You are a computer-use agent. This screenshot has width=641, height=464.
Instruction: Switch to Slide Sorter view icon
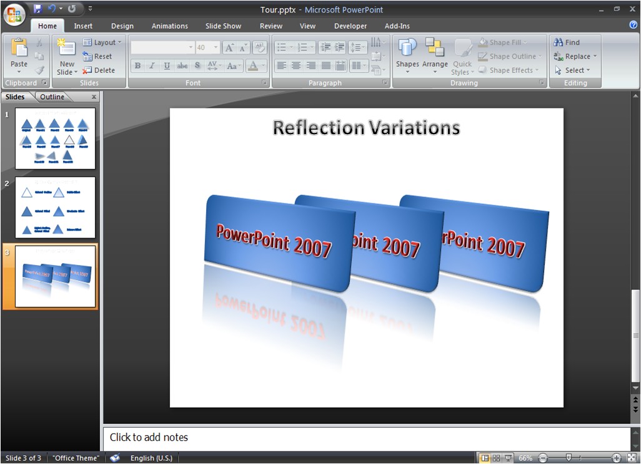pos(496,458)
